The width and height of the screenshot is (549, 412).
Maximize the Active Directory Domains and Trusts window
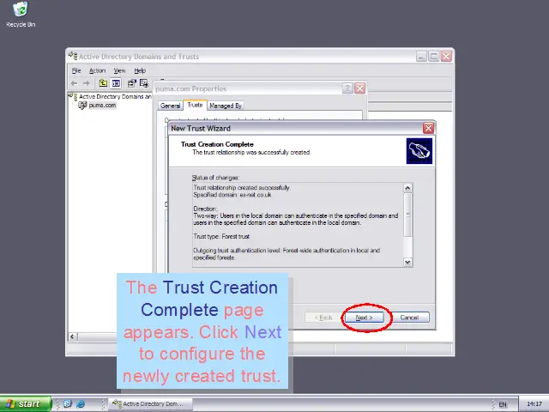pyautogui.click(x=433, y=56)
